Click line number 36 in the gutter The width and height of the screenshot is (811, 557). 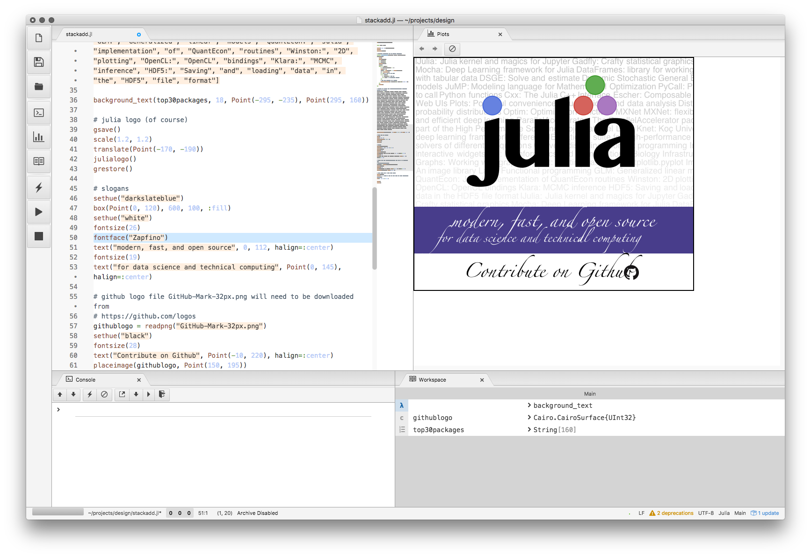point(73,100)
